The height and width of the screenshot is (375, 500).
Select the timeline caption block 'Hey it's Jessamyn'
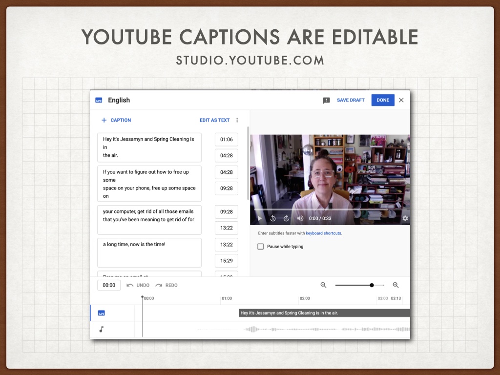[325, 313]
